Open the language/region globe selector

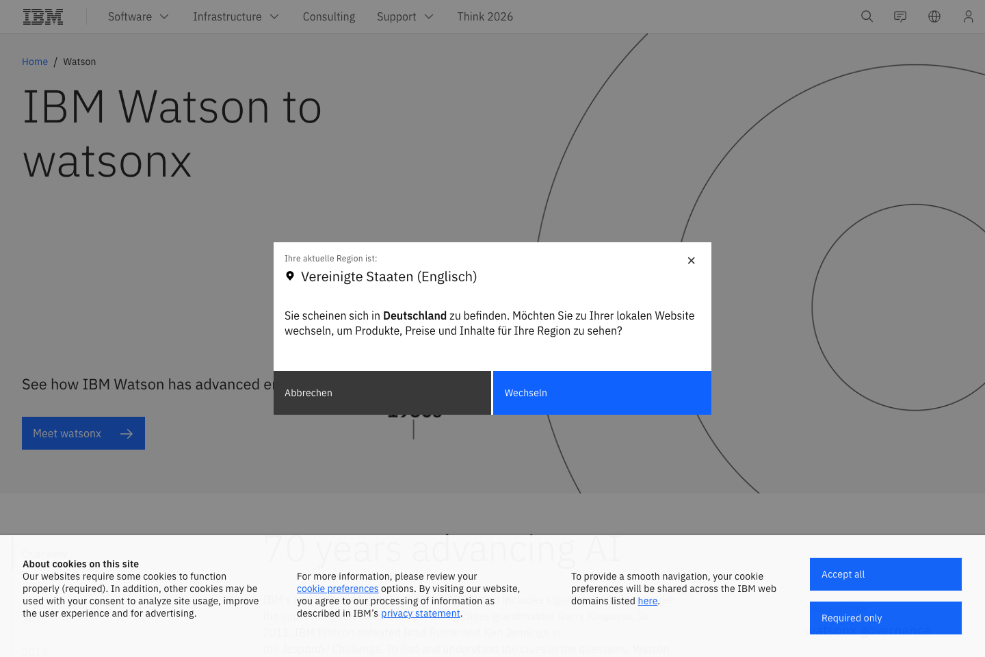(x=934, y=16)
